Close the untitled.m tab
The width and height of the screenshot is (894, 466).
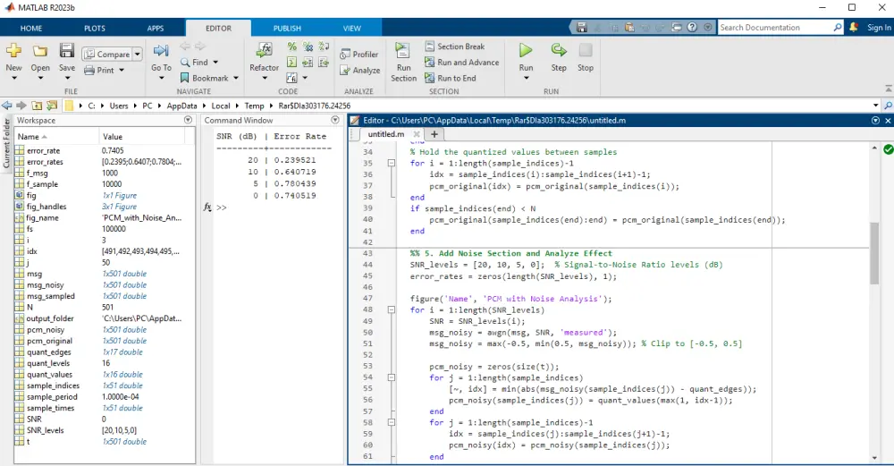[x=417, y=134]
